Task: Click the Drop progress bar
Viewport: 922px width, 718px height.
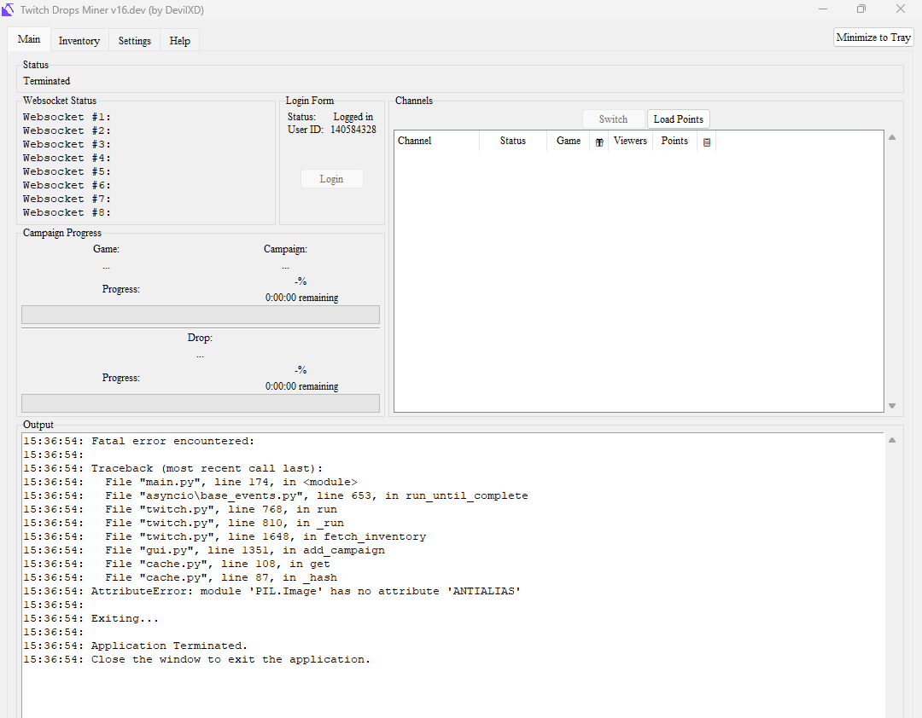Action: click(200, 402)
